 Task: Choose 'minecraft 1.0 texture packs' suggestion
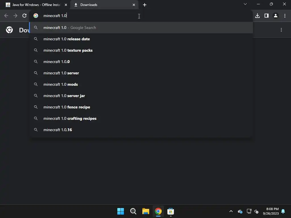click(x=141, y=50)
